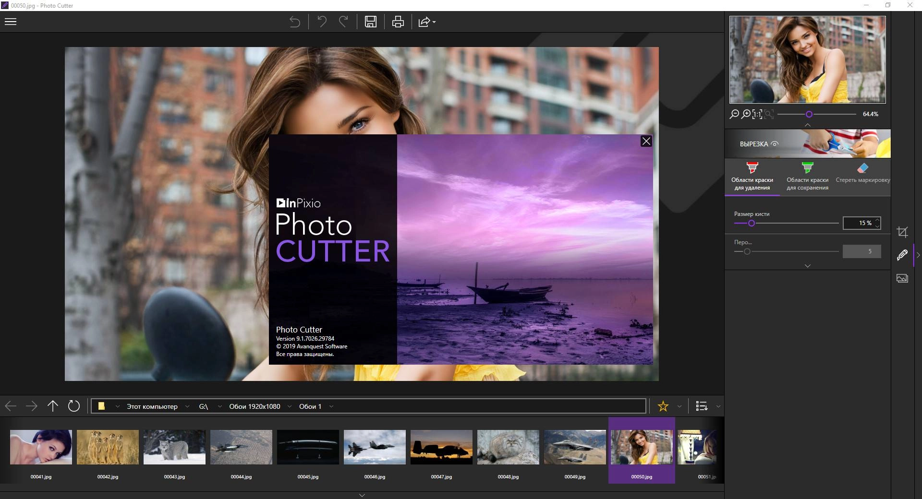Open the sort options dropdown
Image resolution: width=922 pixels, height=499 pixels.
pyautogui.click(x=718, y=406)
